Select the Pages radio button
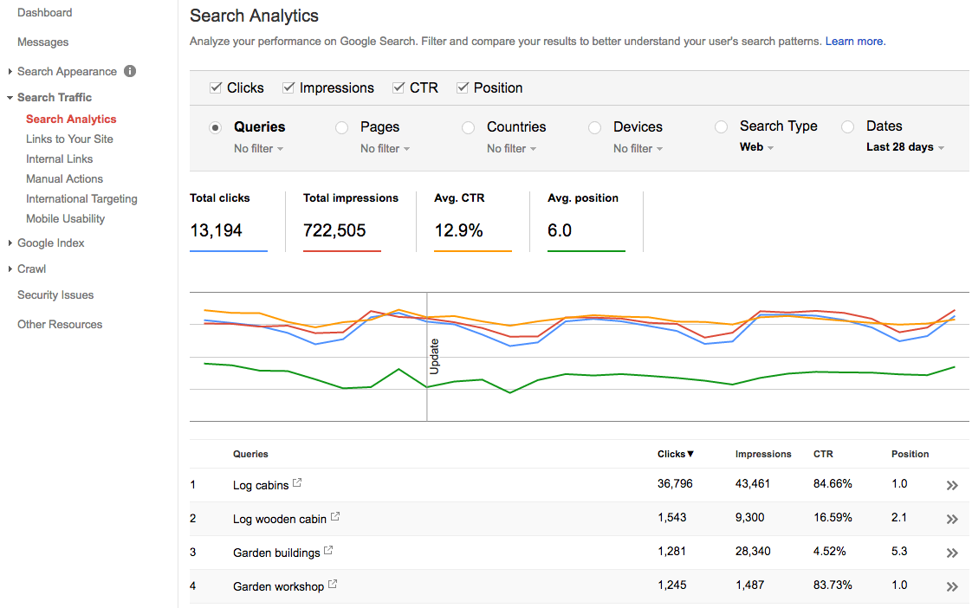Image resolution: width=972 pixels, height=608 pixels. (342, 126)
